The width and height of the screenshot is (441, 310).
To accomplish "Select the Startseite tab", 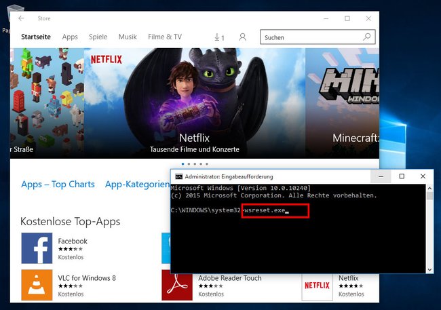I will pos(36,37).
